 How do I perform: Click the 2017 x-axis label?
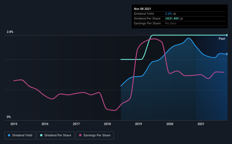tap(76, 124)
